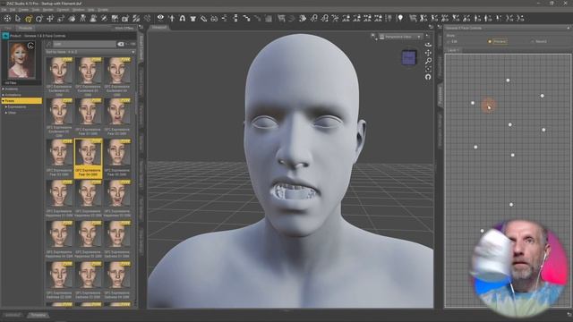
Task: Switch to the Products tab
Action: click(x=25, y=28)
